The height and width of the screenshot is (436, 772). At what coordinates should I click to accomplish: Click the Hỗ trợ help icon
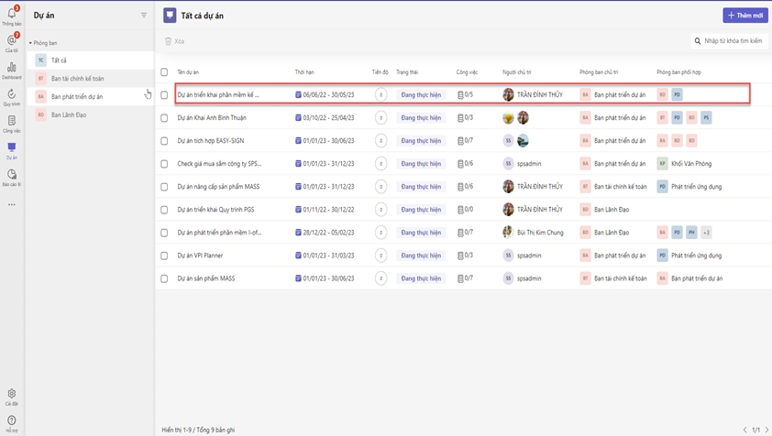(x=12, y=422)
